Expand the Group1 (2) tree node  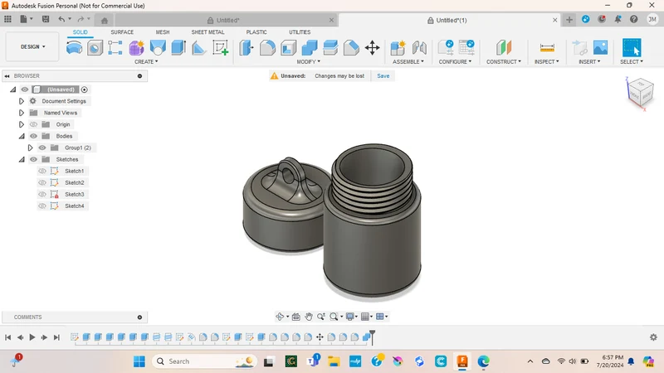click(x=30, y=148)
